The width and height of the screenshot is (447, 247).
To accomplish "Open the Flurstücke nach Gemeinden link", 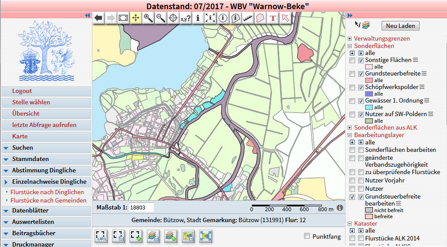I will tap(48, 200).
